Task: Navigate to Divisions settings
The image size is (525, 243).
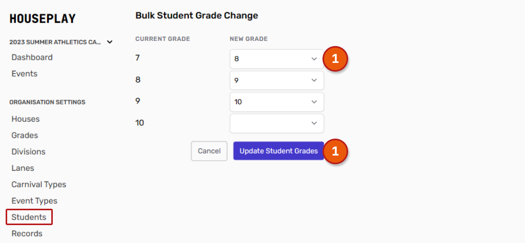Action: (x=28, y=151)
